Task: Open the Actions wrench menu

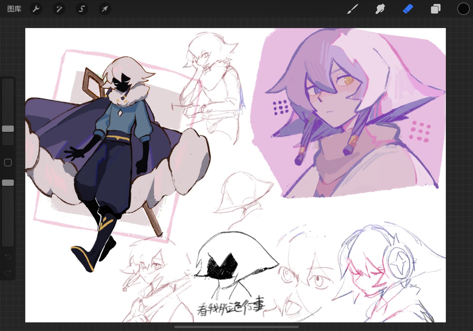Action: [36, 9]
